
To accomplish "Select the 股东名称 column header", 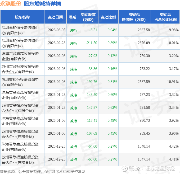I will (x=22, y=17).
